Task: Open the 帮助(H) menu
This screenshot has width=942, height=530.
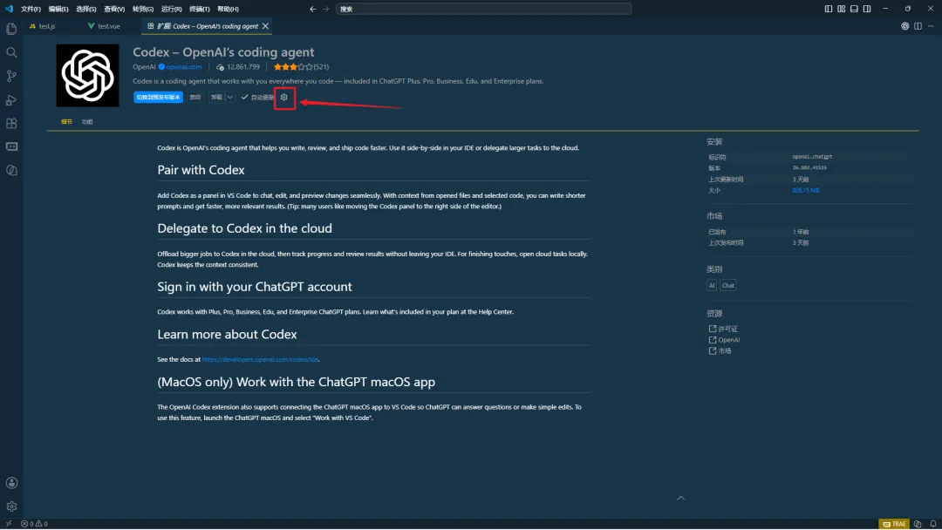Action: click(228, 9)
